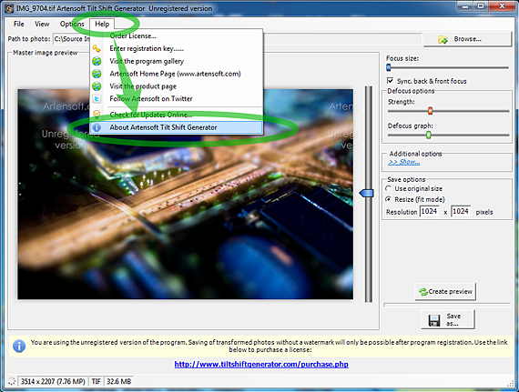Open the View menu
This screenshot has height=392, width=519.
click(42, 24)
